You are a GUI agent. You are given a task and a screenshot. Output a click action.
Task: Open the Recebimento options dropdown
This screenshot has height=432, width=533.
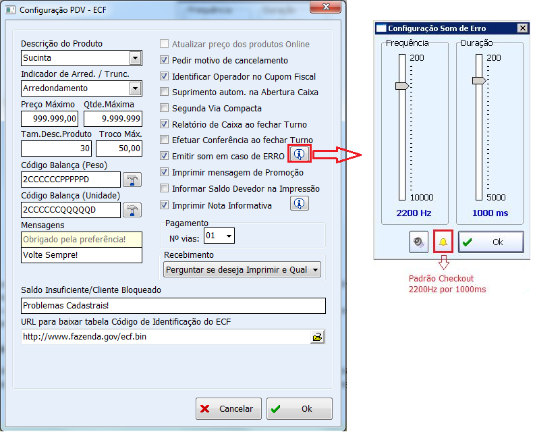click(x=314, y=270)
